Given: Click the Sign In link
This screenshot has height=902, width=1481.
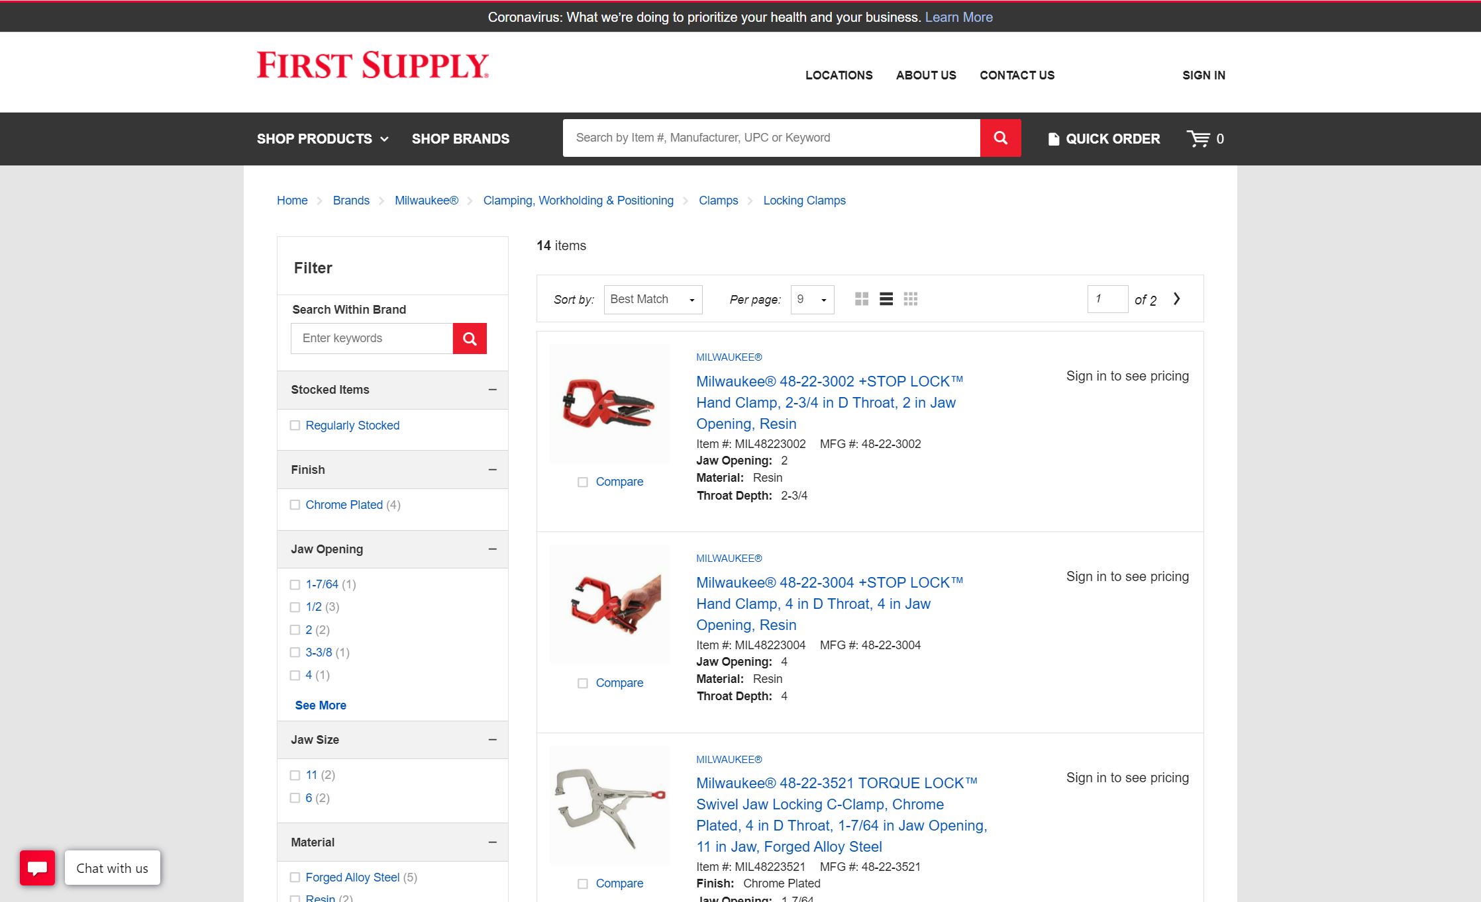Looking at the screenshot, I should (x=1203, y=75).
